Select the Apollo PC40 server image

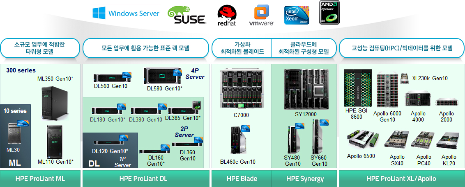[x=423, y=140]
